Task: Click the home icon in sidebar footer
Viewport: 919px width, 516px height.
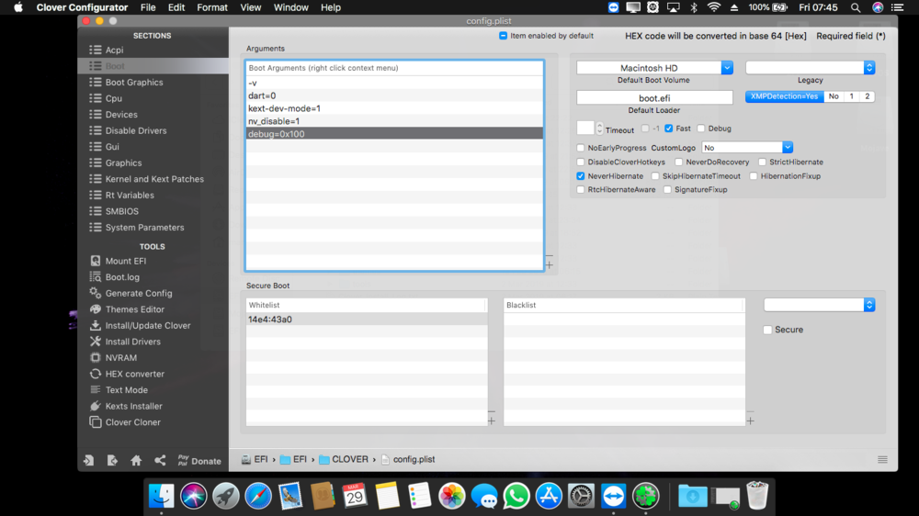Action: pyautogui.click(x=136, y=460)
